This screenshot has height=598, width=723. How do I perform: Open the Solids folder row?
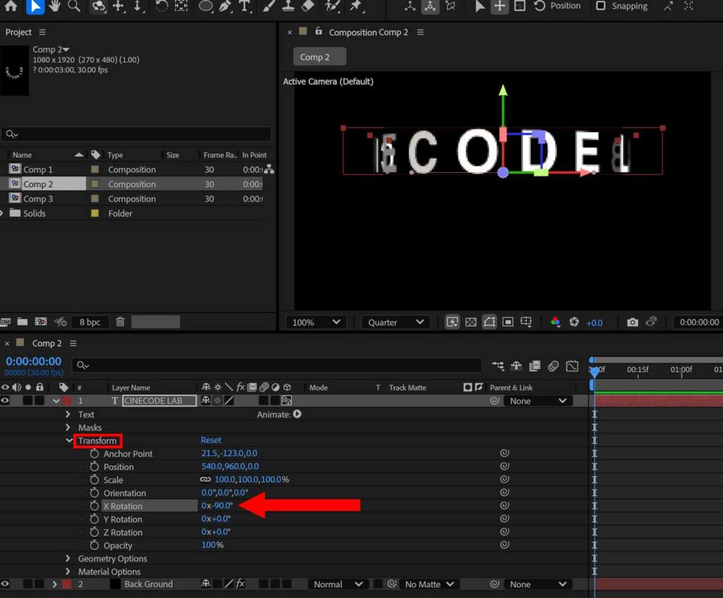pyautogui.click(x=34, y=213)
